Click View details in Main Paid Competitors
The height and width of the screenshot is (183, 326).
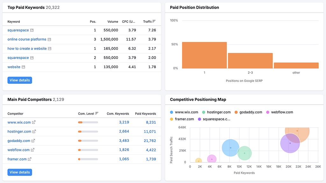pyautogui.click(x=19, y=172)
